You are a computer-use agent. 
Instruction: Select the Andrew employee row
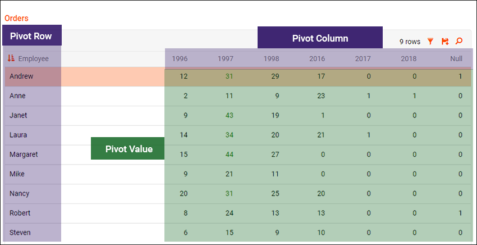[238, 76]
